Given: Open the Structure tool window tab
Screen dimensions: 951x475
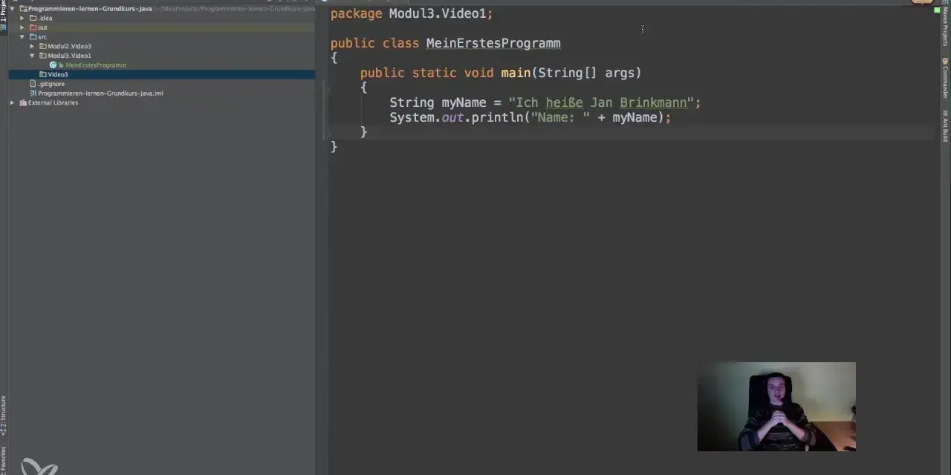Looking at the screenshot, I should coord(3,416).
